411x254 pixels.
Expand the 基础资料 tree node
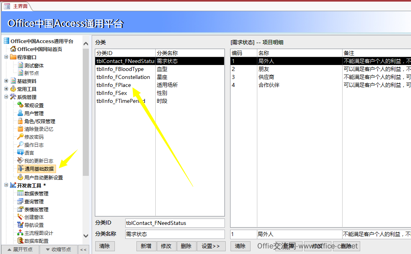pos(6,81)
